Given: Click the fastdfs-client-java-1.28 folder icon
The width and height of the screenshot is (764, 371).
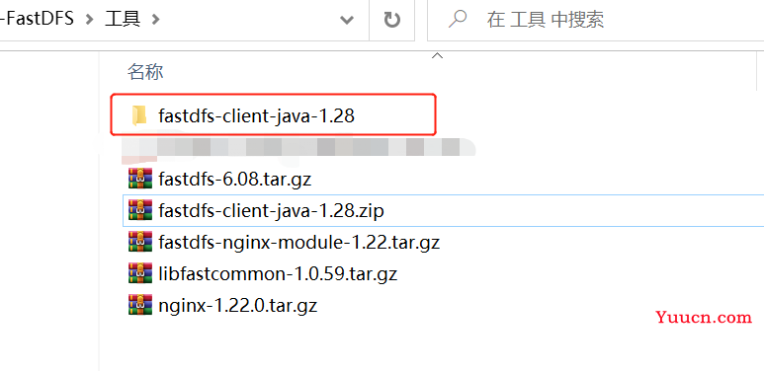Looking at the screenshot, I should (139, 115).
